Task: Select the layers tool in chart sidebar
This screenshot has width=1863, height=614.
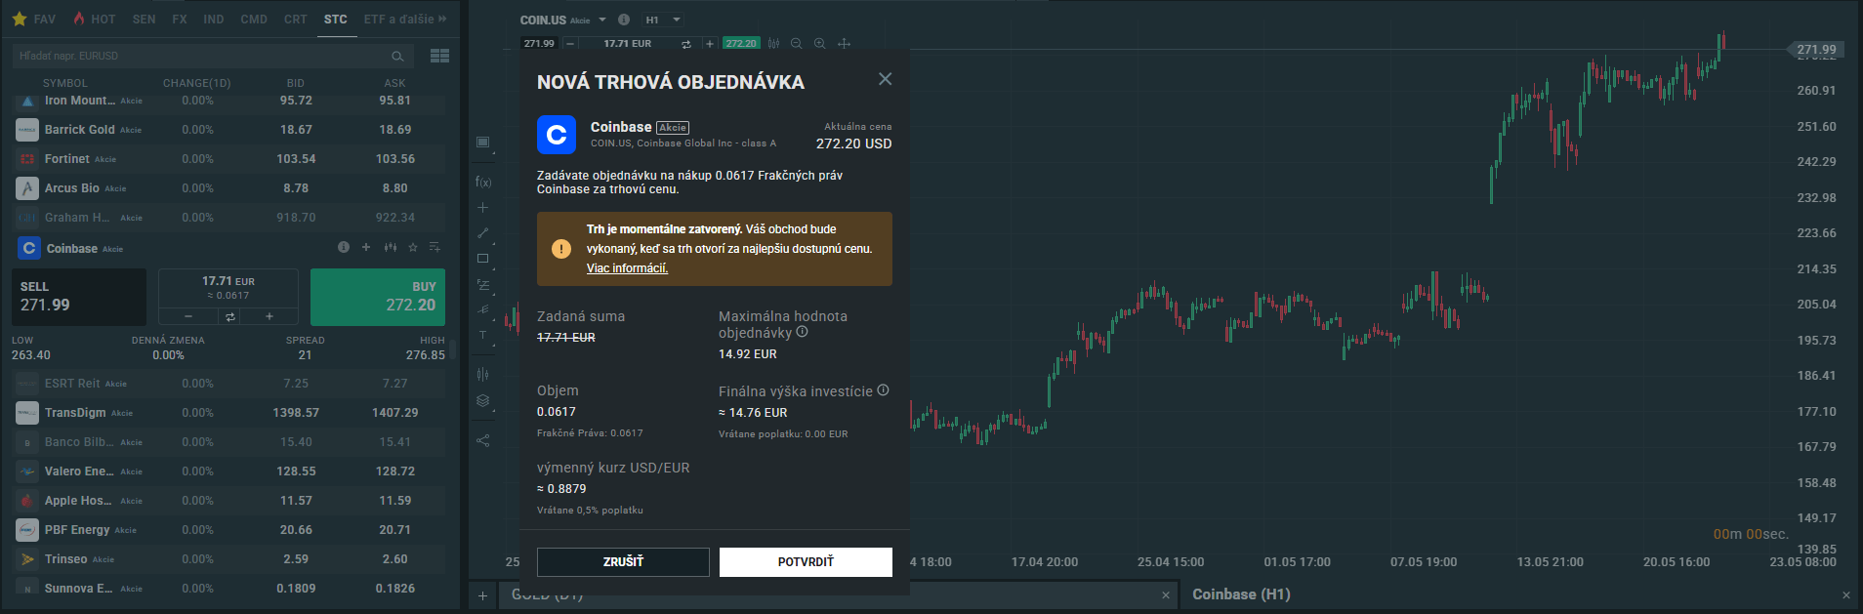Action: (482, 401)
